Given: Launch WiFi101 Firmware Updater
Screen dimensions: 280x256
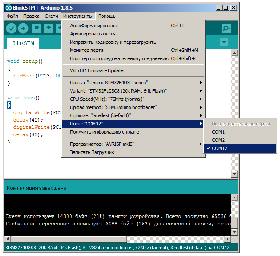Looking at the screenshot, I should pyautogui.click(x=133, y=70).
